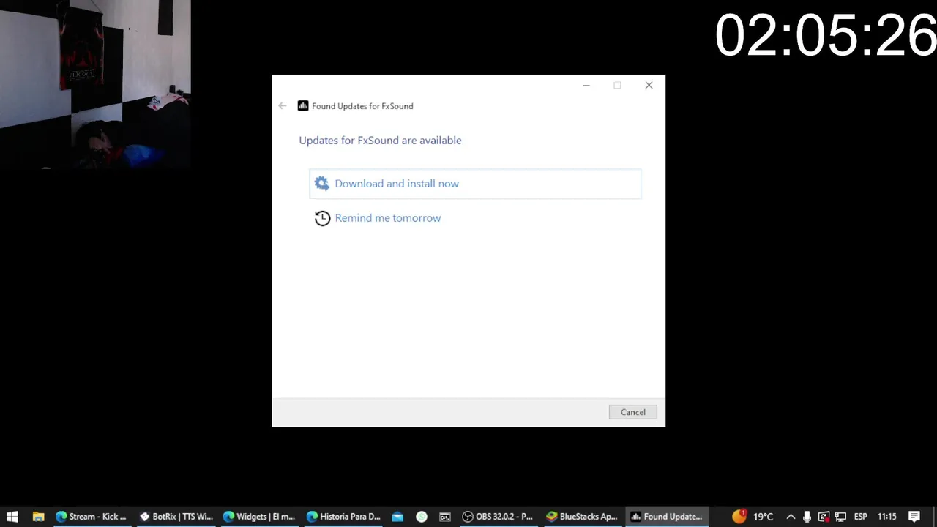Image resolution: width=937 pixels, height=527 pixels.
Task: Open the weather widget showing 19°C
Action: click(x=753, y=517)
